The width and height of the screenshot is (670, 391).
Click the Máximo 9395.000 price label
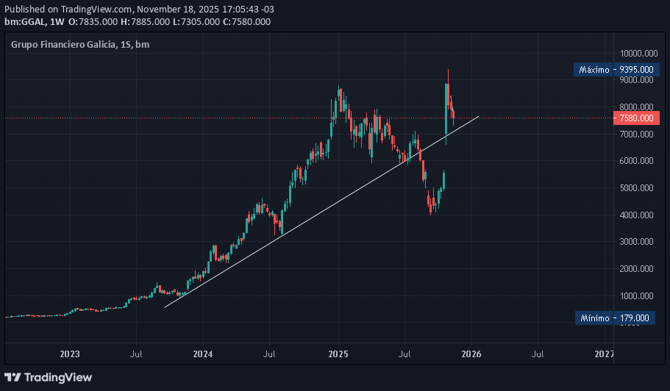(614, 70)
